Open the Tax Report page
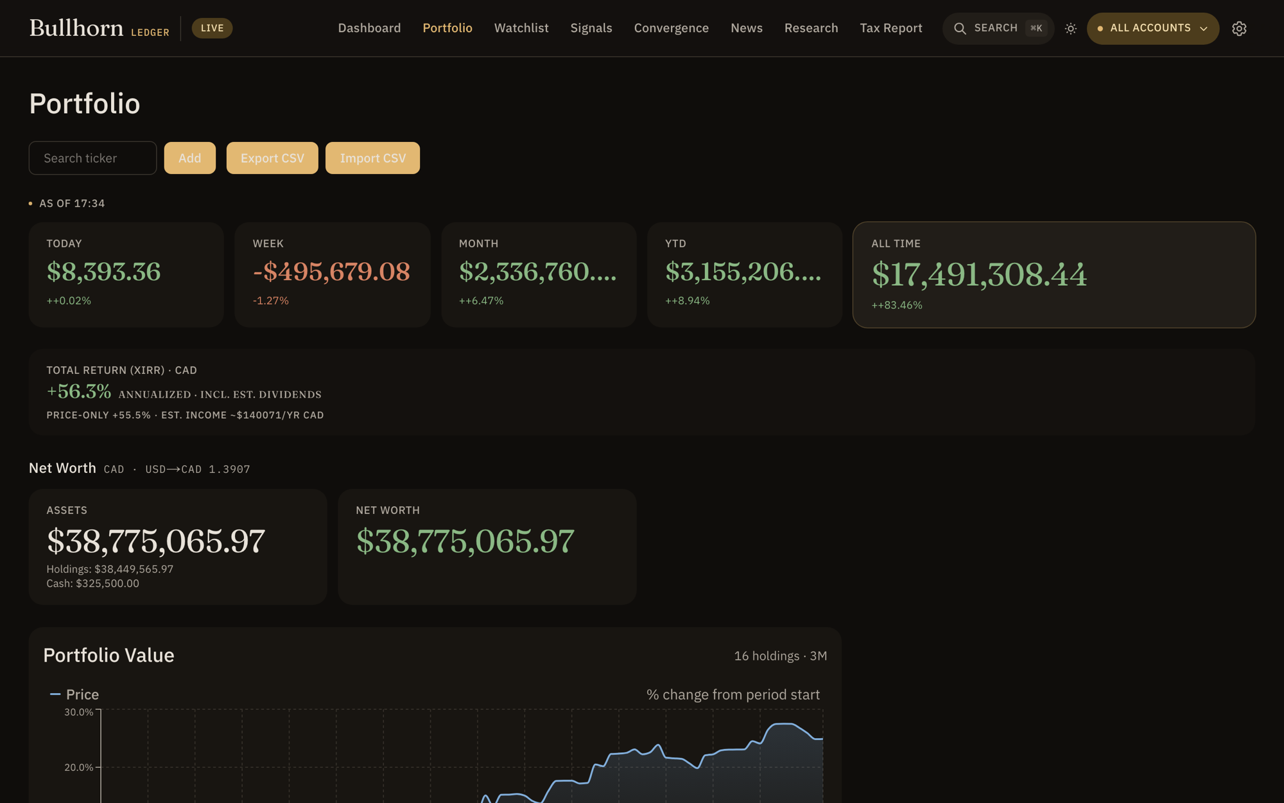The image size is (1284, 803). pos(891,28)
